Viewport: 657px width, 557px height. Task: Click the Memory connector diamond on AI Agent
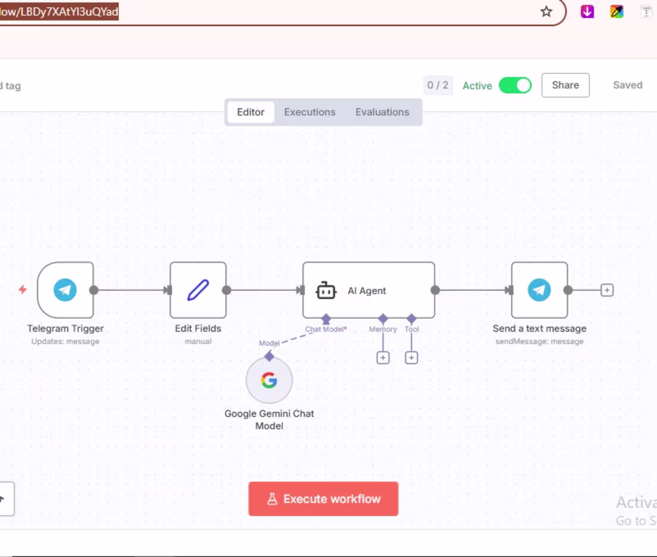pos(383,319)
